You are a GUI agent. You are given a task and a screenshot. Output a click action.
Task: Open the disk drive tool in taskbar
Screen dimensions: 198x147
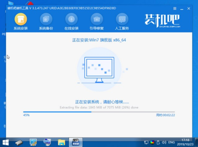coord(20,143)
